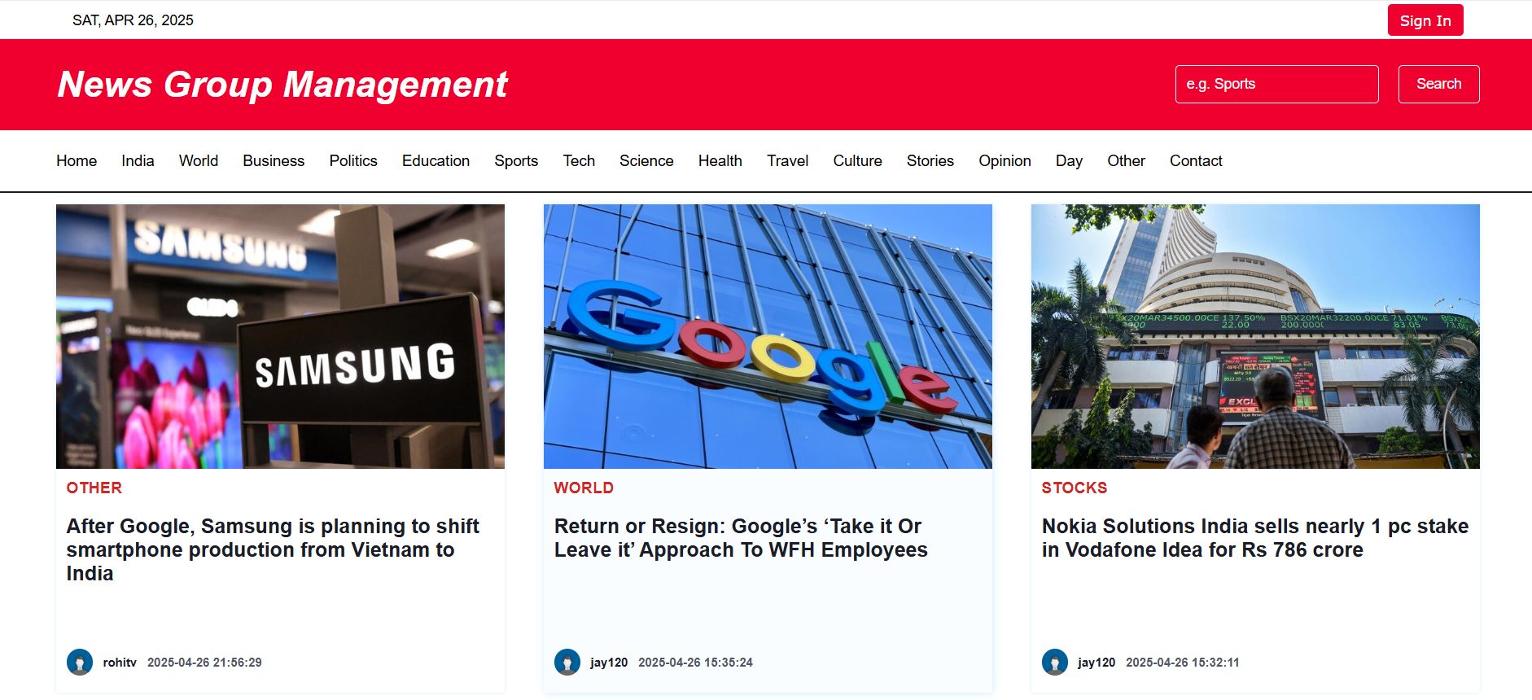Click the Search button
1532x700 pixels.
(x=1438, y=84)
